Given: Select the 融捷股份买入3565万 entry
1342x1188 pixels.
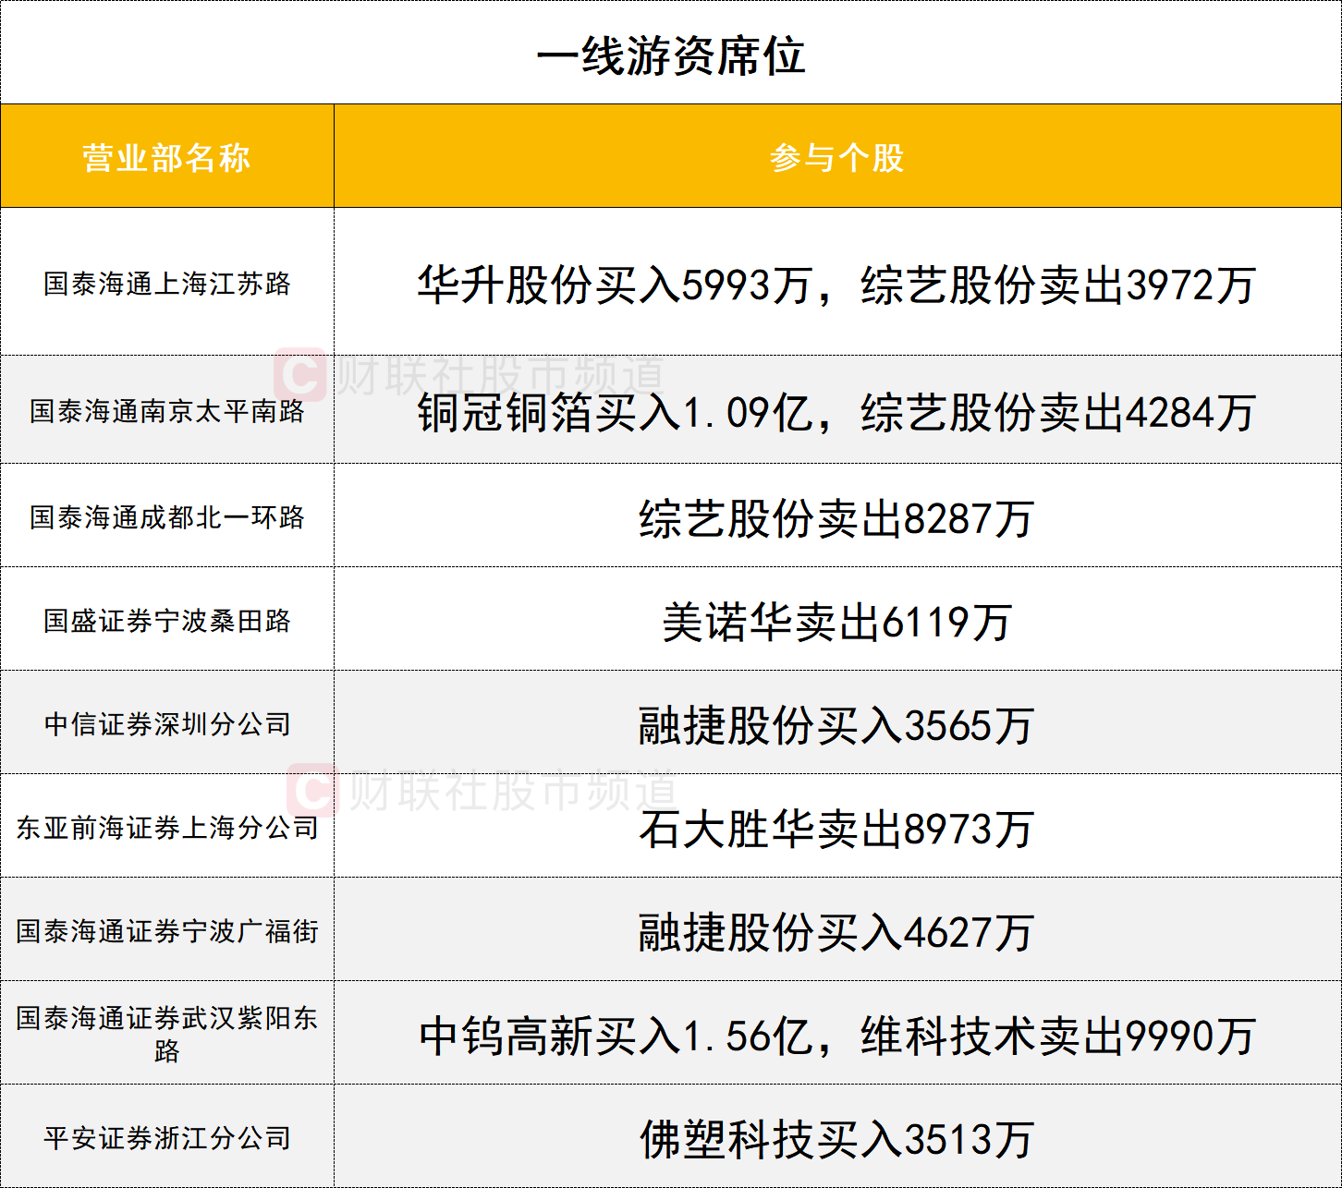Looking at the screenshot, I should [x=836, y=726].
